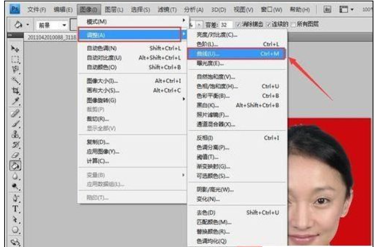Select the Type (T) tool
The width and height of the screenshot is (374, 247).
(15, 209)
